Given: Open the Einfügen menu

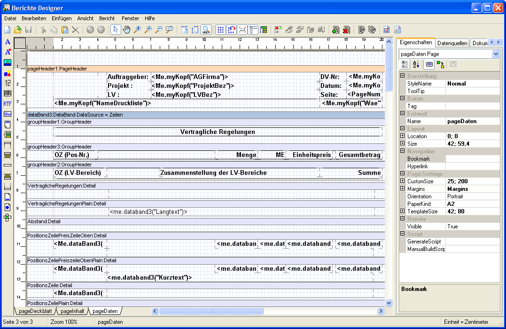Looking at the screenshot, I should [62, 18].
